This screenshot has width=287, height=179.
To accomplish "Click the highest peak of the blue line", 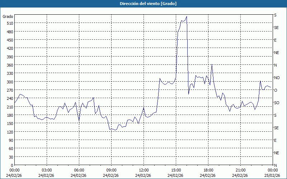I will point(187,16).
